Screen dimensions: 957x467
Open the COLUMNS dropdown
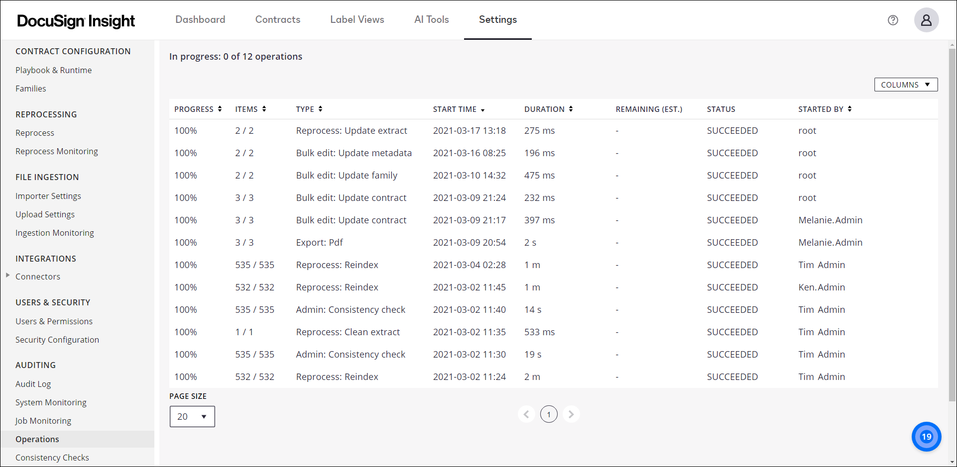tap(905, 85)
